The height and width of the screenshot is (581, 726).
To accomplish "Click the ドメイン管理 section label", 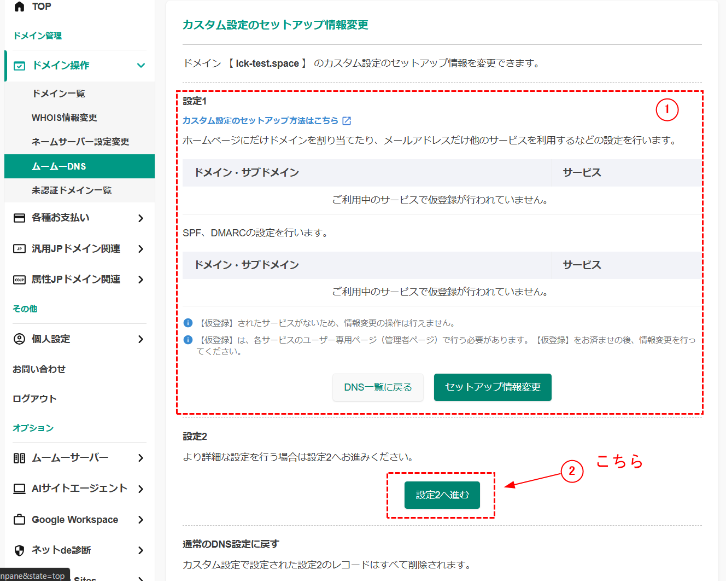I will (37, 36).
